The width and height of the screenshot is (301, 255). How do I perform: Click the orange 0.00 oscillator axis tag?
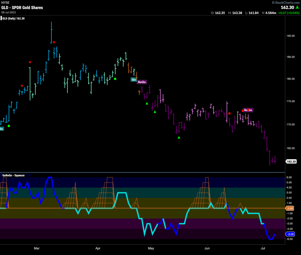click(x=290, y=208)
